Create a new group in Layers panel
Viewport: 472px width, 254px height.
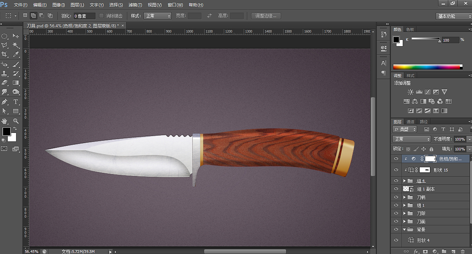tap(444, 251)
